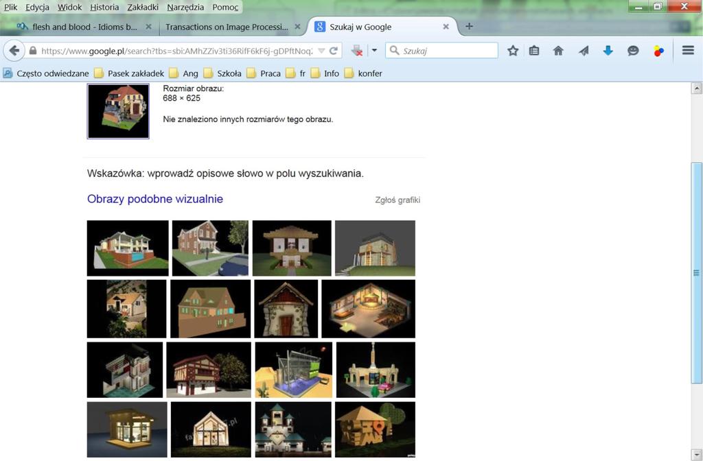Open the 'fr' bookmark folder

[x=296, y=73]
